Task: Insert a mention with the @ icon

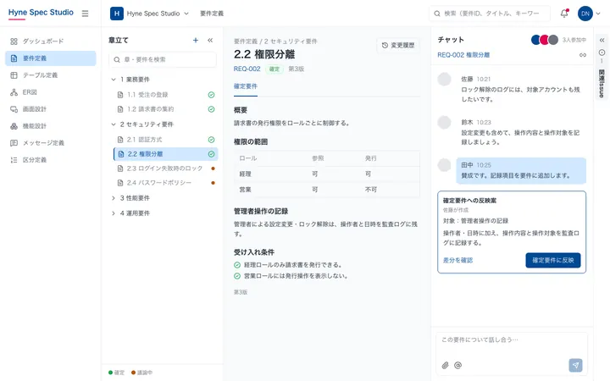Action: pos(457,366)
